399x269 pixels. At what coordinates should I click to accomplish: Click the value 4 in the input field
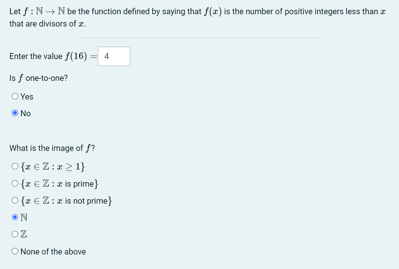tap(106, 56)
